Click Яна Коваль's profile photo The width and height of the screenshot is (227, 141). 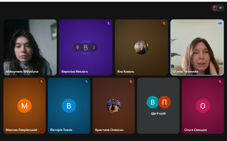pyautogui.click(x=141, y=47)
